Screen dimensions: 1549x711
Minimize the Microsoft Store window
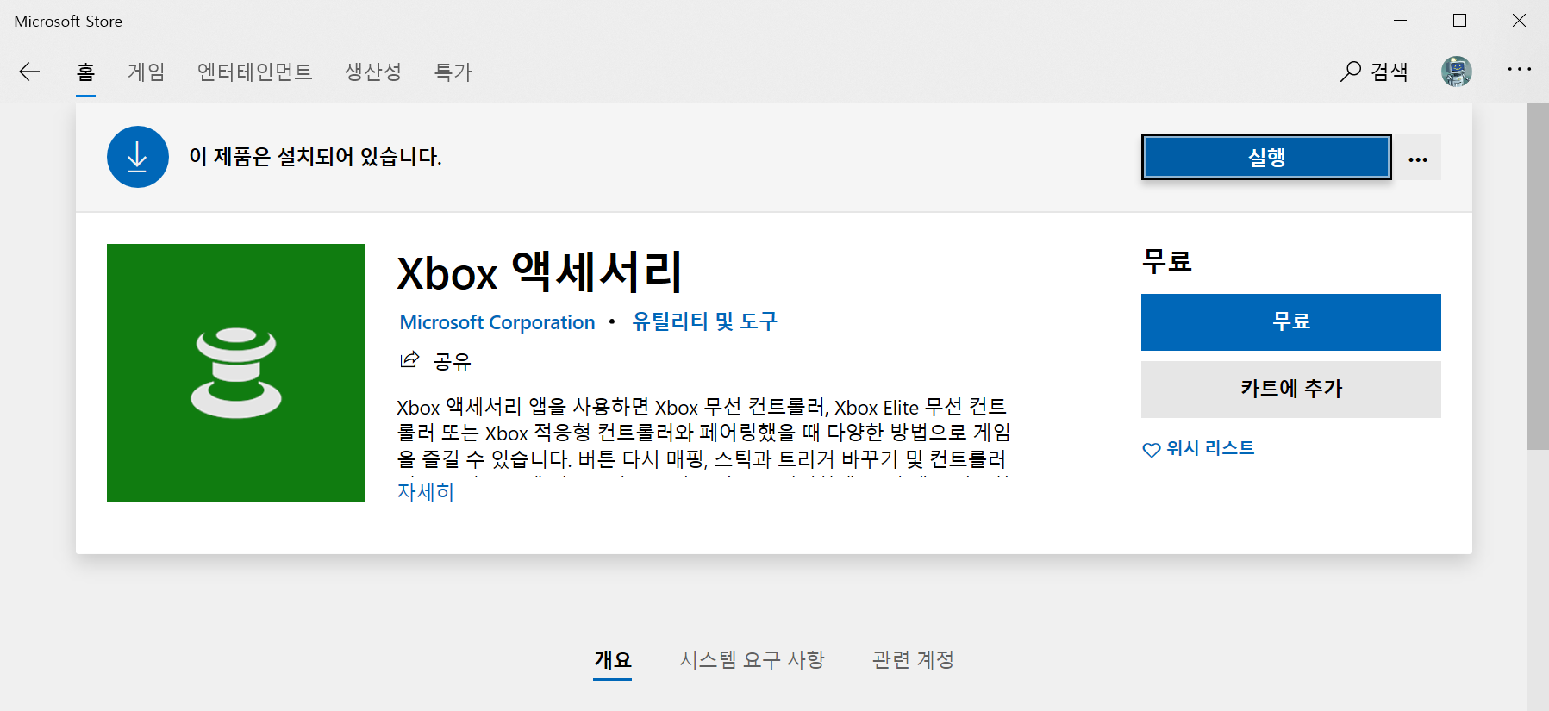(x=1401, y=21)
